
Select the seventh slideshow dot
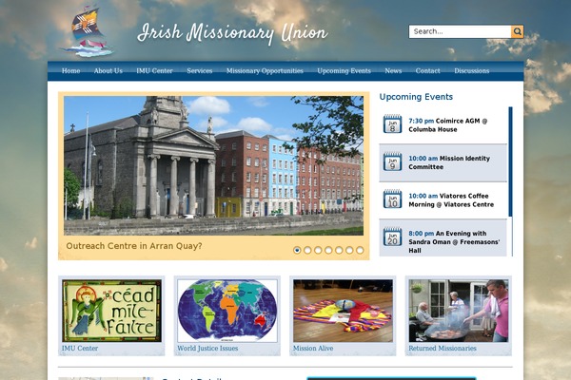point(360,250)
